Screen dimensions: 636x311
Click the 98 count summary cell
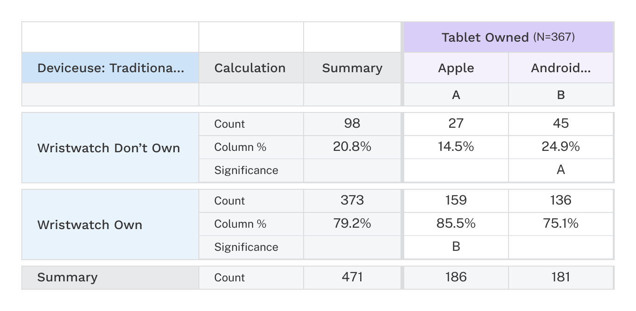click(352, 124)
